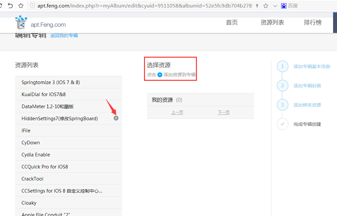Image resolution: width=337 pixels, height=216 pixels.
Task: Click step 2 circle icon
Action: pyautogui.click(x=282, y=86)
